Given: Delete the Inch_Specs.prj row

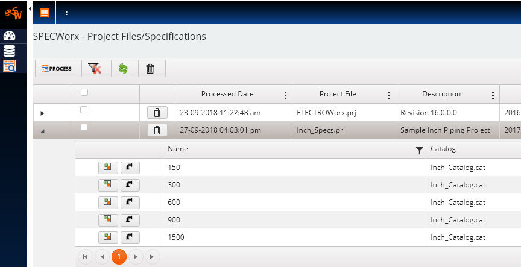Looking at the screenshot, I should coord(157,130).
